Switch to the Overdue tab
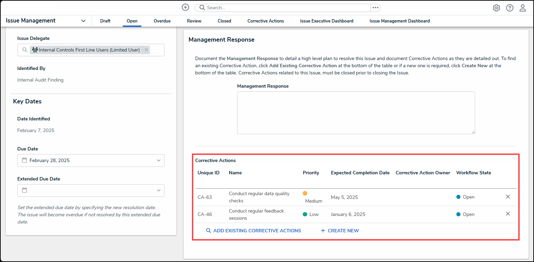Screen dimensions: 534x262 pyautogui.click(x=162, y=21)
